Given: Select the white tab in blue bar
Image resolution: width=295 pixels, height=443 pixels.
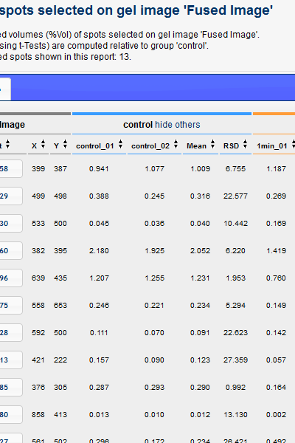Looking at the screenshot, I should [5, 89].
